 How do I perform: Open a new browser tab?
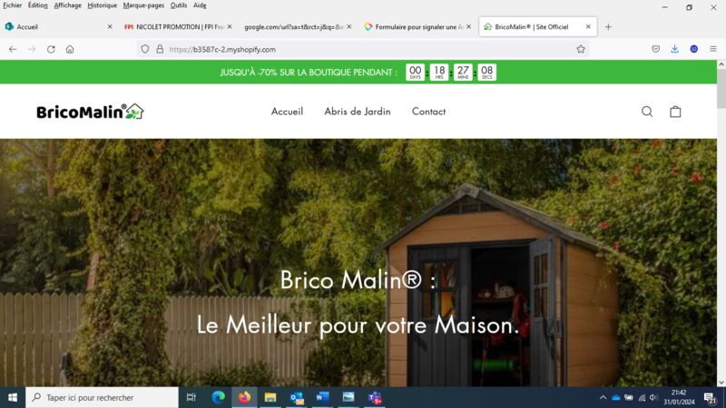pos(608,27)
